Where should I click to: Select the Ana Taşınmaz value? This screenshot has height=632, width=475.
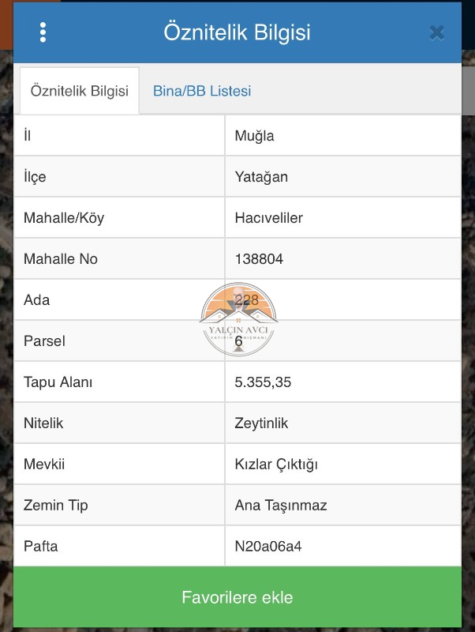click(281, 506)
